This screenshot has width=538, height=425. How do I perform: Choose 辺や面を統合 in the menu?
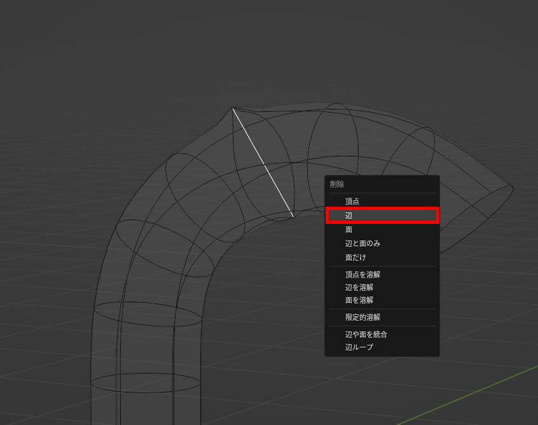click(x=366, y=334)
